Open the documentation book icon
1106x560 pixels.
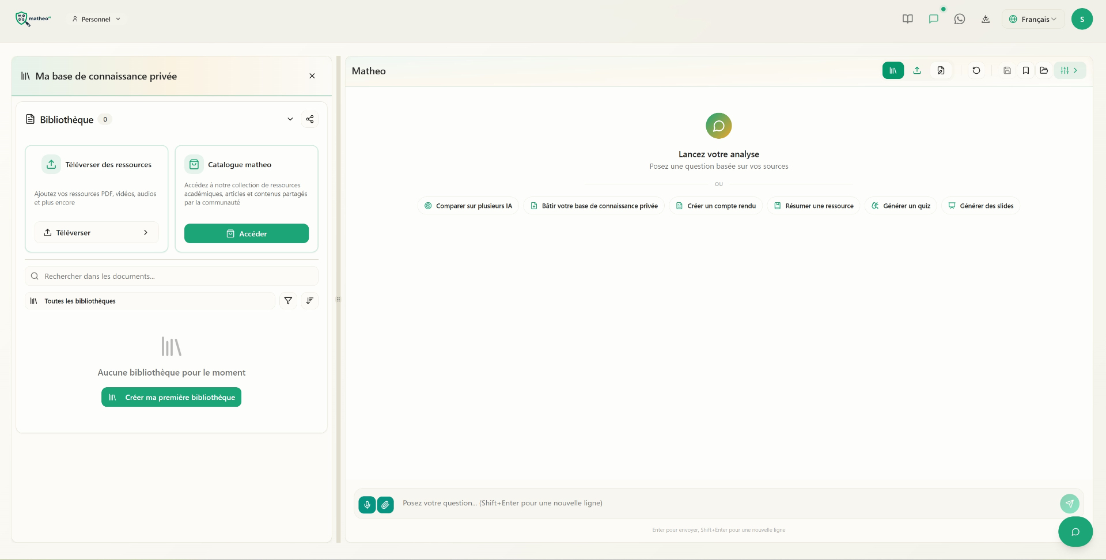[x=908, y=19]
